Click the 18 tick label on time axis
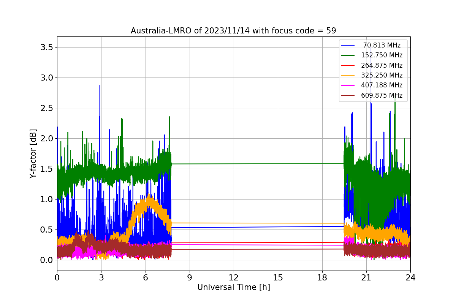 tap(322, 278)
